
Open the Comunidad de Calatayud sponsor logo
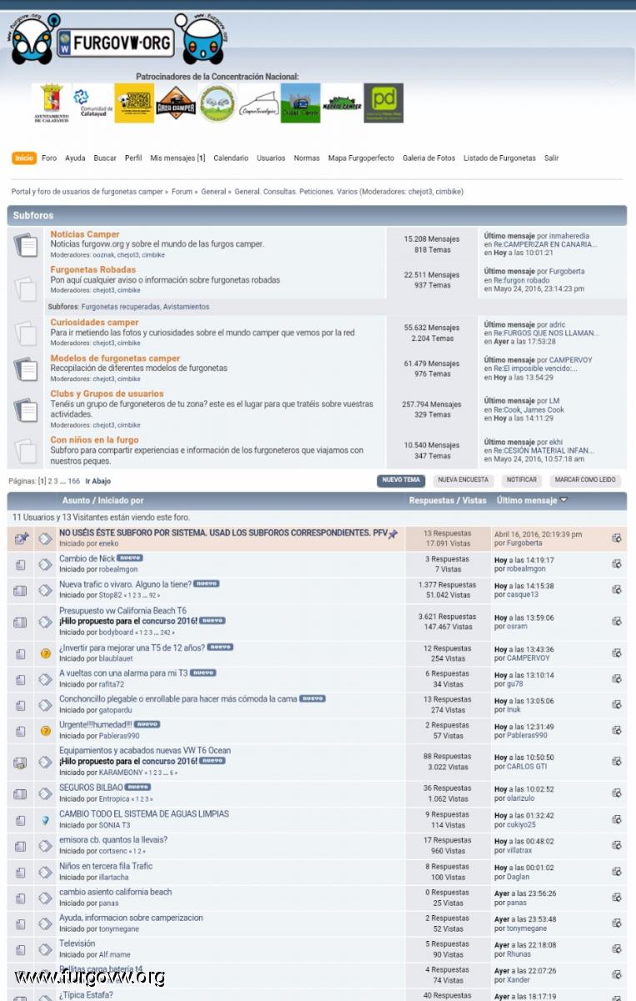pos(93,103)
